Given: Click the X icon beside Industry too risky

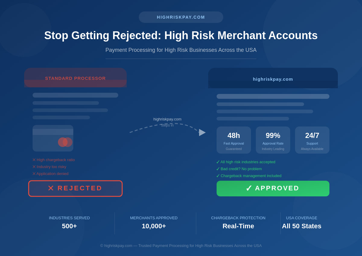Looking at the screenshot, I should (34, 167).
